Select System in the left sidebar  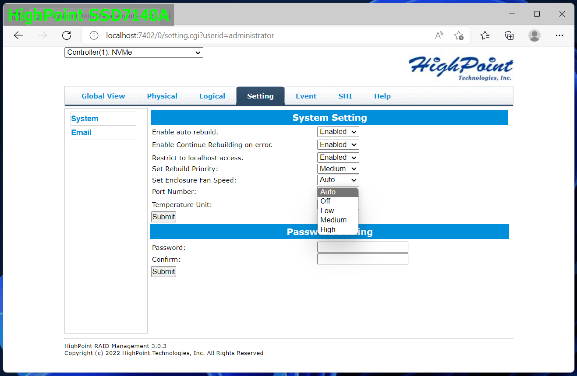pos(103,119)
